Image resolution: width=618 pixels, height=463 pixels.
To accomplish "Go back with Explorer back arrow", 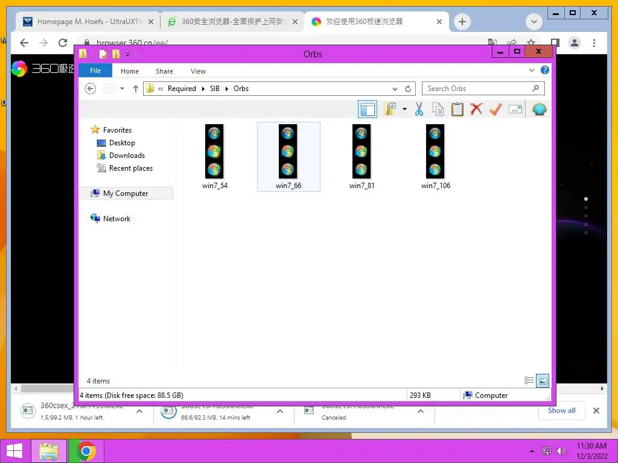I will pos(91,89).
